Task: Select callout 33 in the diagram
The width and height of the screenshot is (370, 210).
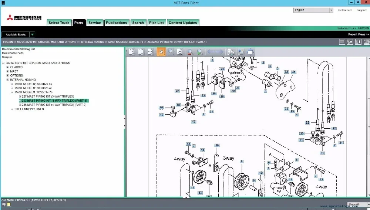Action: tap(286, 109)
